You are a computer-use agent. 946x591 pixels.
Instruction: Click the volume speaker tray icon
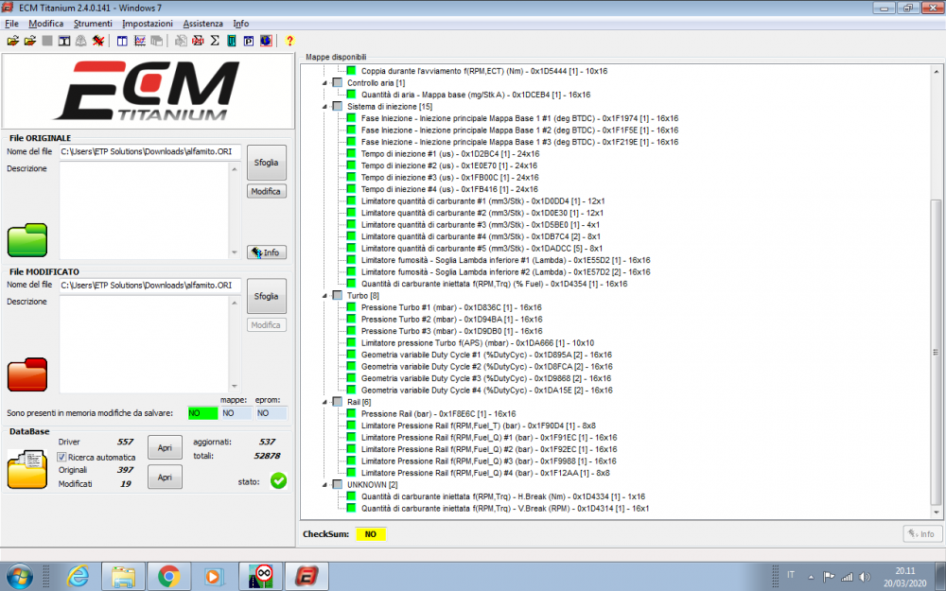pyautogui.click(x=865, y=577)
